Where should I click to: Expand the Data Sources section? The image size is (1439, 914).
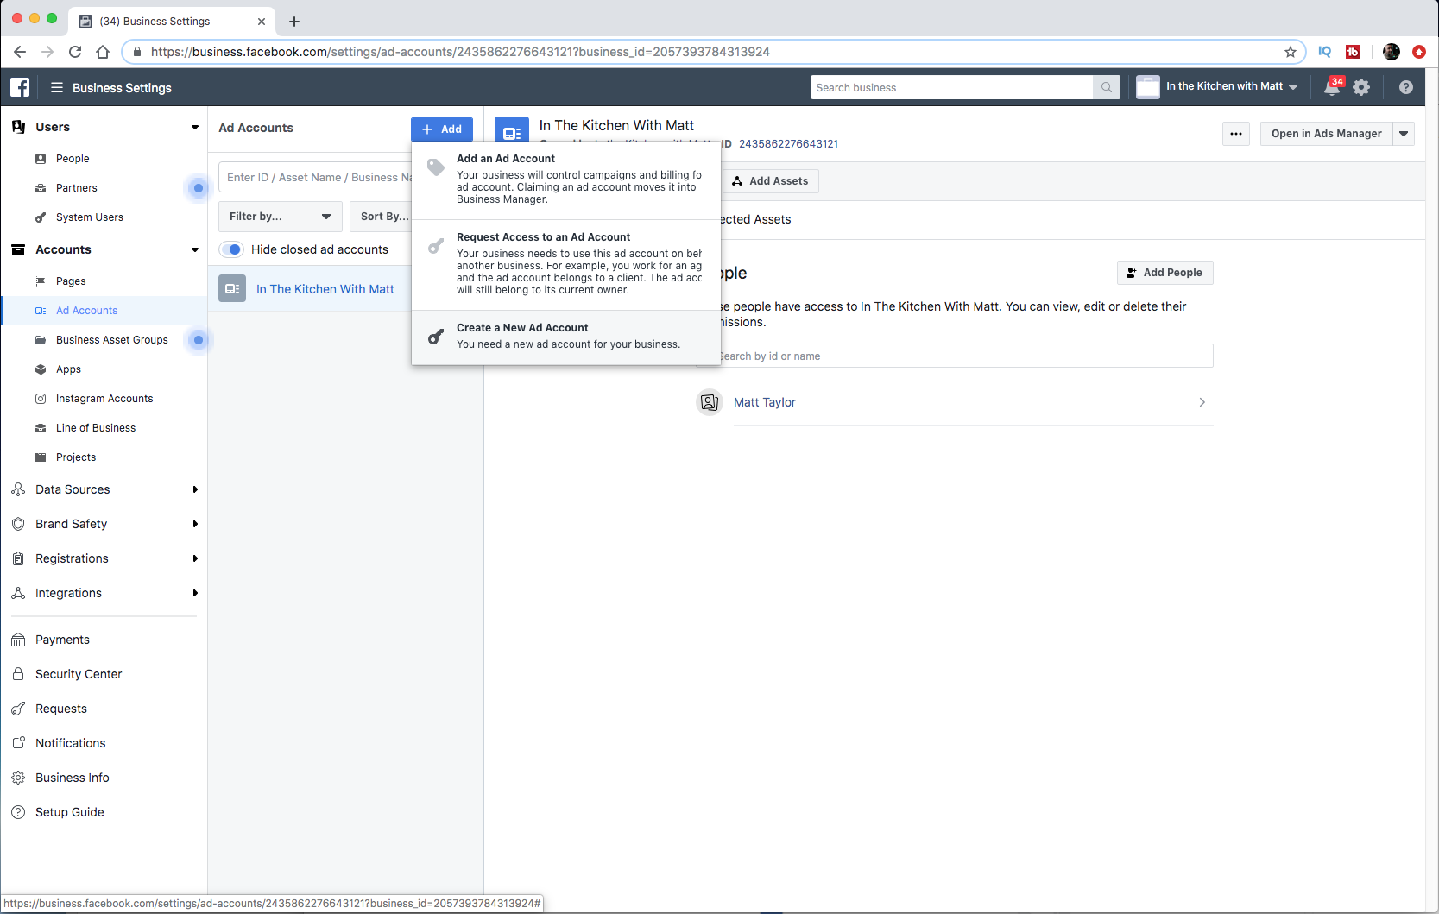(195, 489)
